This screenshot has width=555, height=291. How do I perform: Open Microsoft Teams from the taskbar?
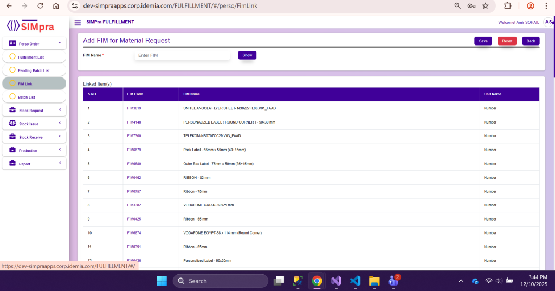[x=393, y=281]
